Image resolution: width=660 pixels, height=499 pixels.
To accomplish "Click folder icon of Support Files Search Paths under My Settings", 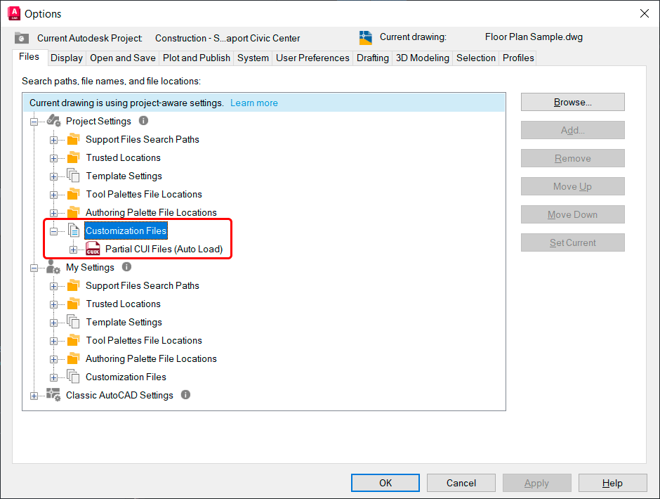I will click(x=74, y=285).
